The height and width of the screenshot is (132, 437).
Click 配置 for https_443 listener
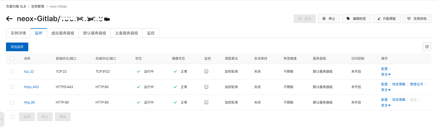tap(384, 84)
